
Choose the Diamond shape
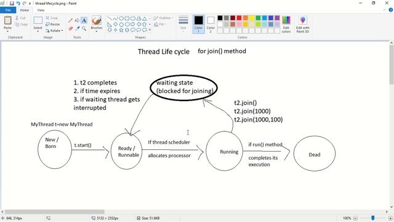pos(116,24)
